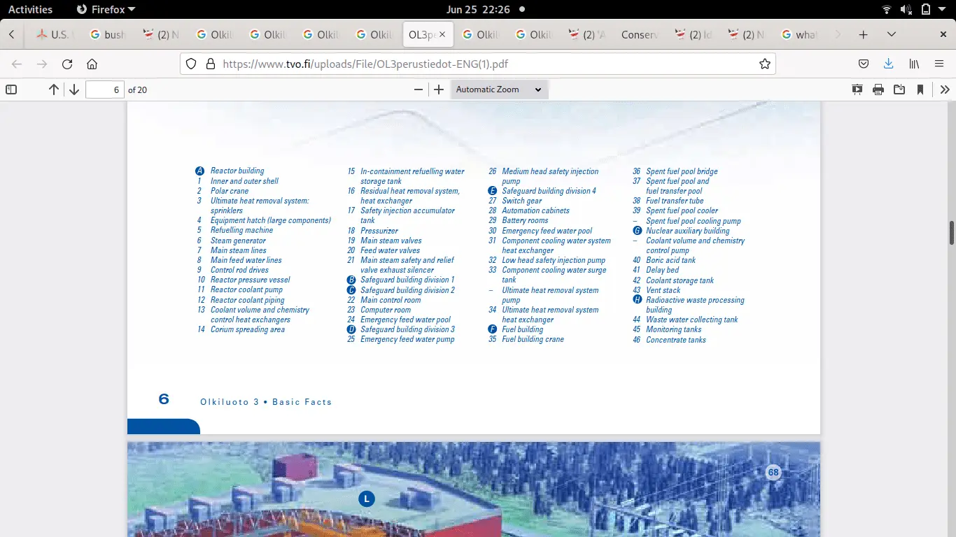Open the Firefox application menu
The height and width of the screenshot is (537, 956).
click(x=939, y=64)
